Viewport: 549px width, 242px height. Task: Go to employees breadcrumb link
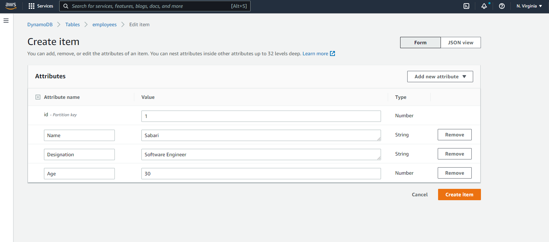point(105,24)
